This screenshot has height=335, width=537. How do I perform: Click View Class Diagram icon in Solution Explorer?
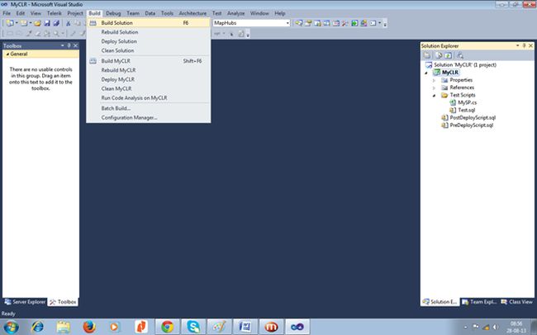coord(460,55)
